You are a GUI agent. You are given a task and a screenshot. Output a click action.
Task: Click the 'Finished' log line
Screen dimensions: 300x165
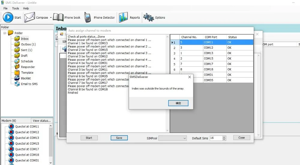(73, 93)
